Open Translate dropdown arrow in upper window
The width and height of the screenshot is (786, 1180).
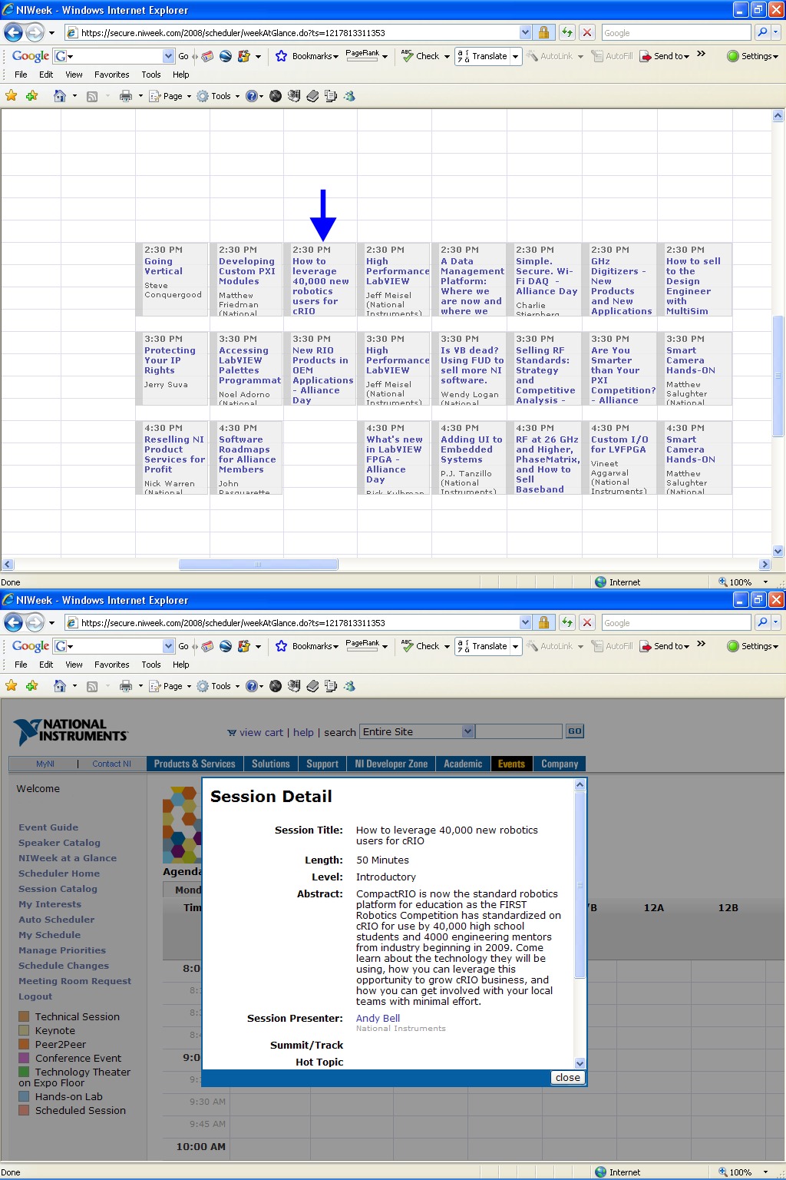(515, 56)
